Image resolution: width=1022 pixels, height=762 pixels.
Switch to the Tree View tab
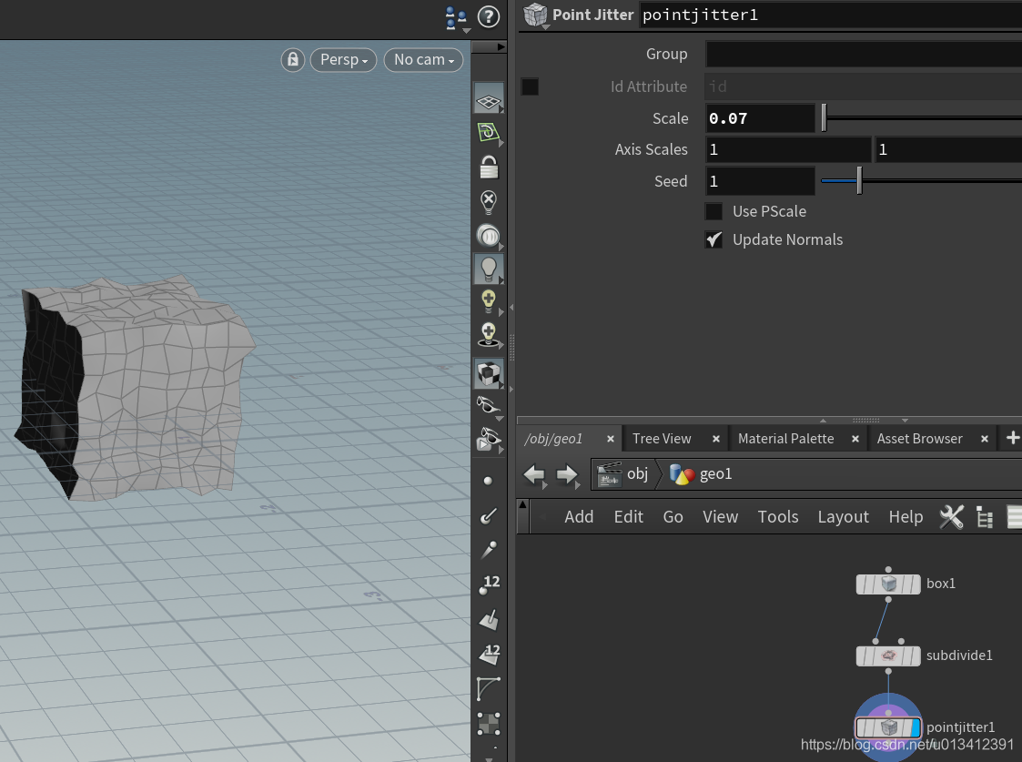point(662,439)
